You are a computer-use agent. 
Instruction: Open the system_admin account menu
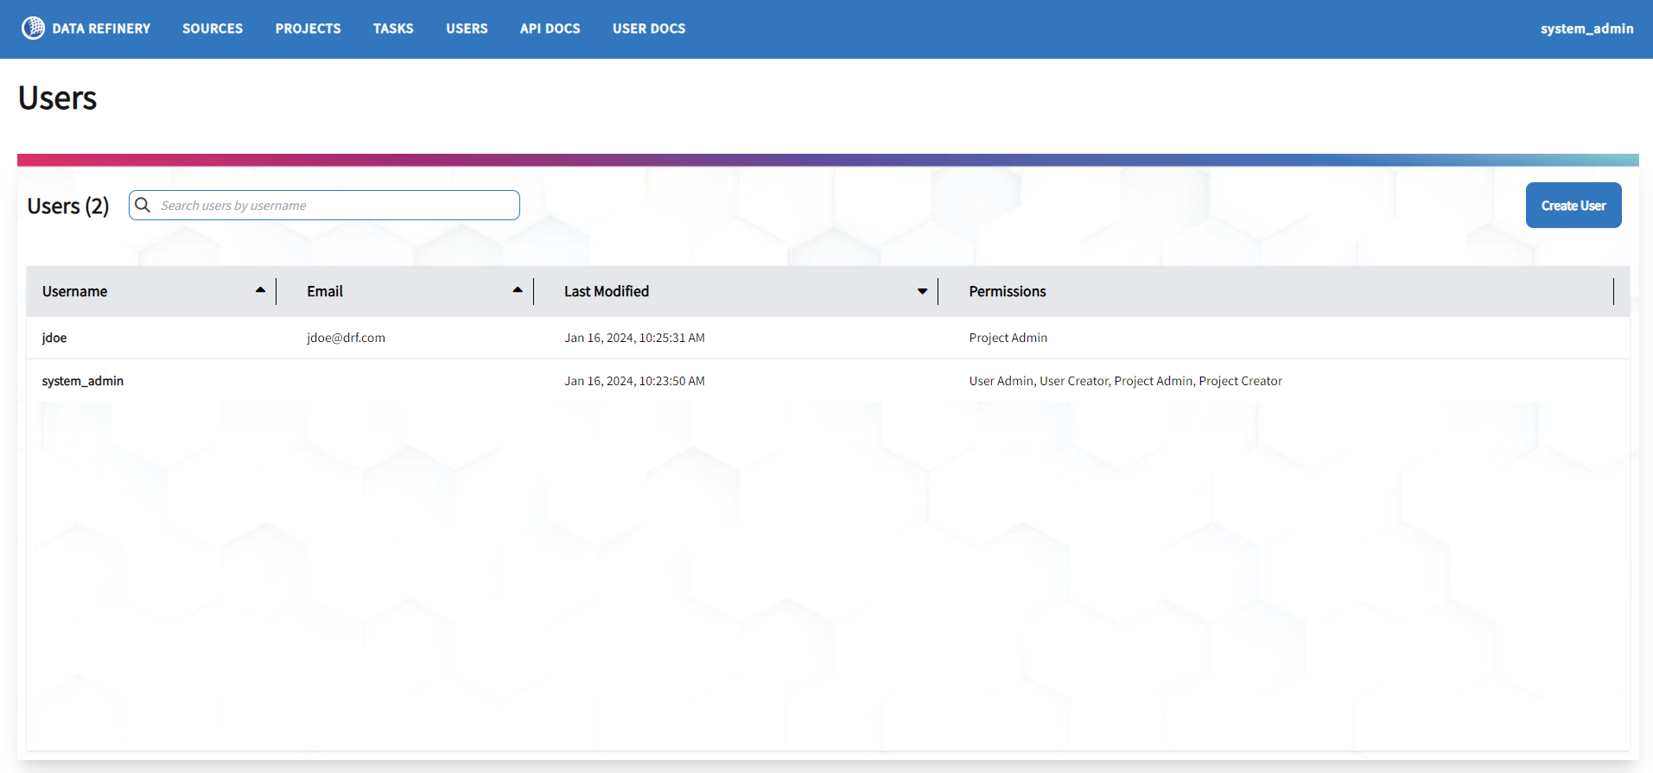coord(1586,29)
